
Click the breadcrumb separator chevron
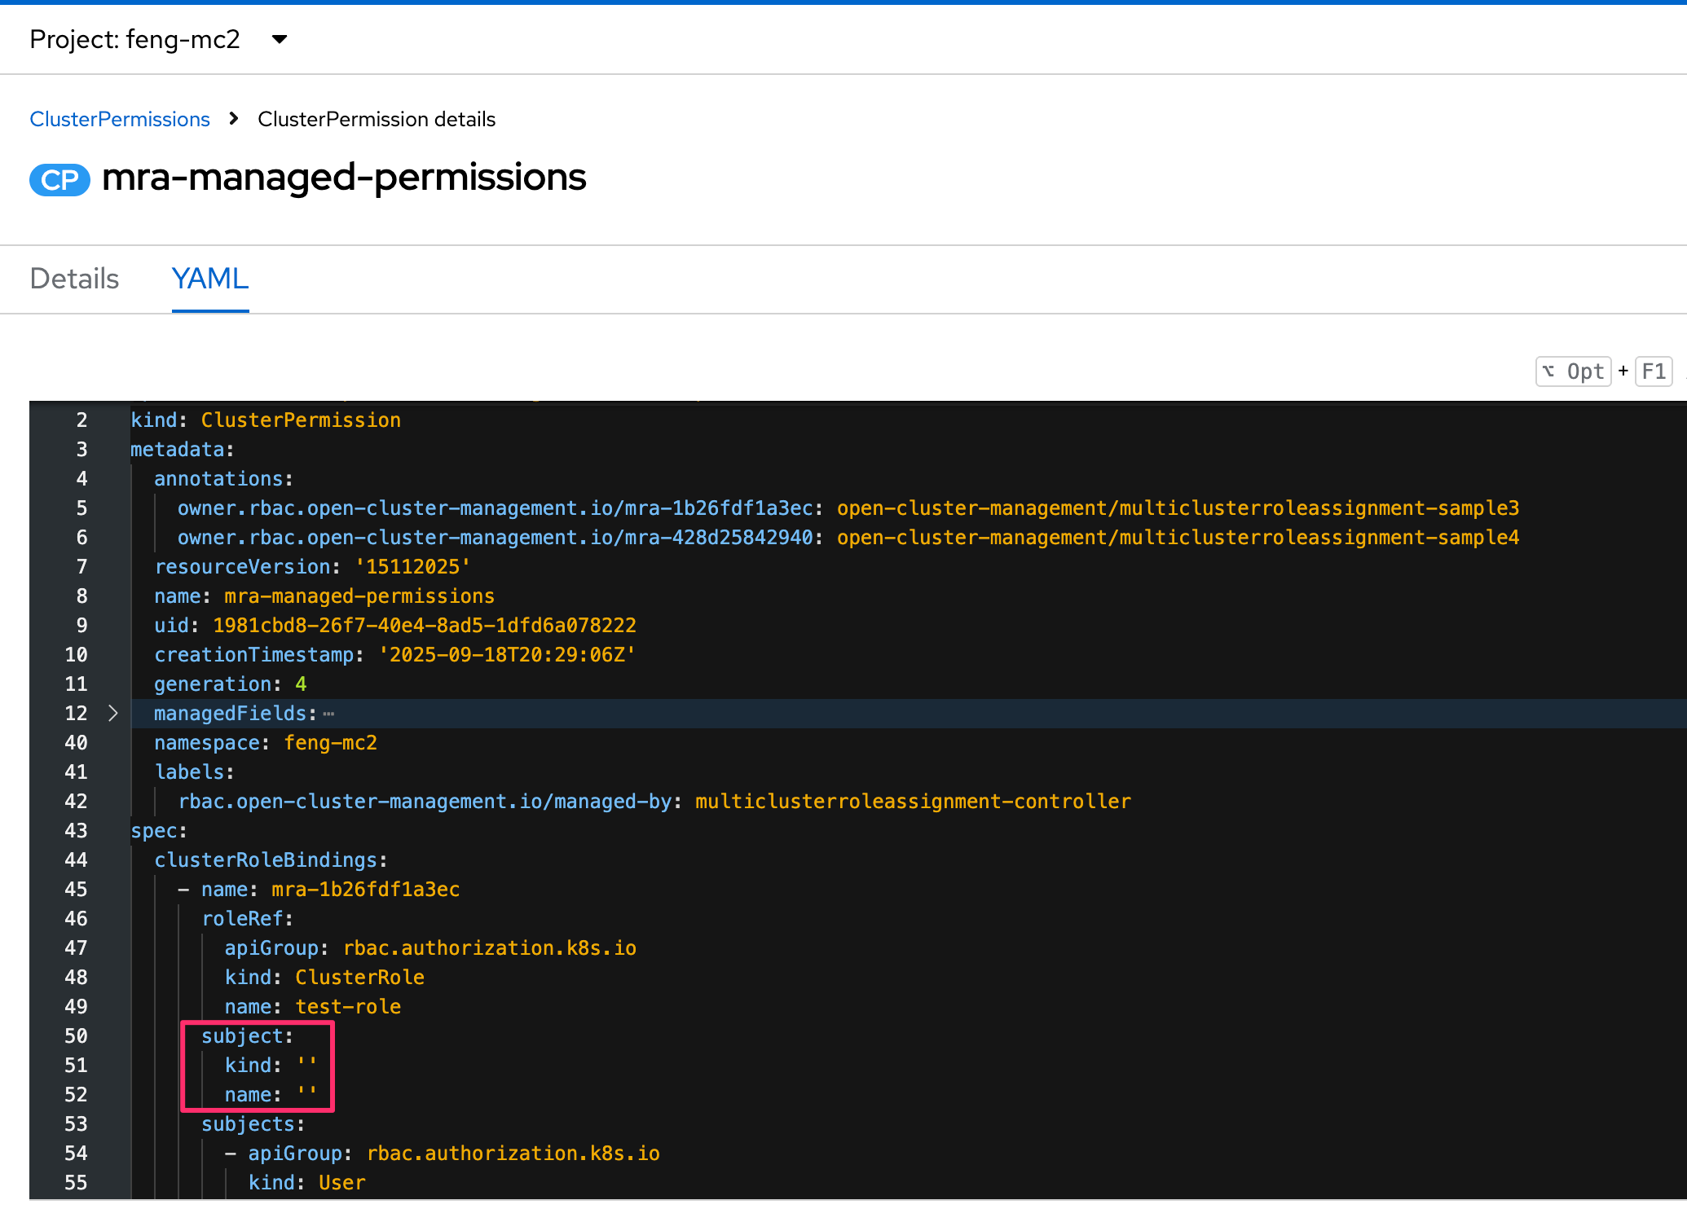[x=234, y=119]
